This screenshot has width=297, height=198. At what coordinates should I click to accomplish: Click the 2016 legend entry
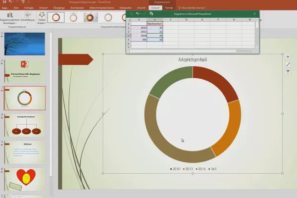[x=200, y=169]
